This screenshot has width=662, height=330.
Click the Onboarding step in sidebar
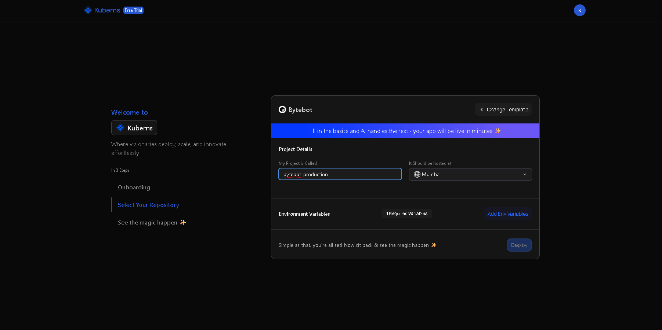click(134, 187)
